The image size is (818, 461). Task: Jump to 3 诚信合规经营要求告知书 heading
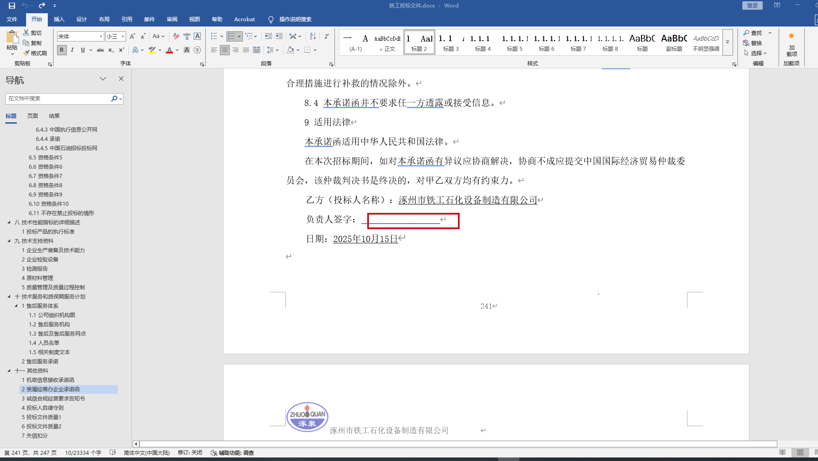[53, 399]
